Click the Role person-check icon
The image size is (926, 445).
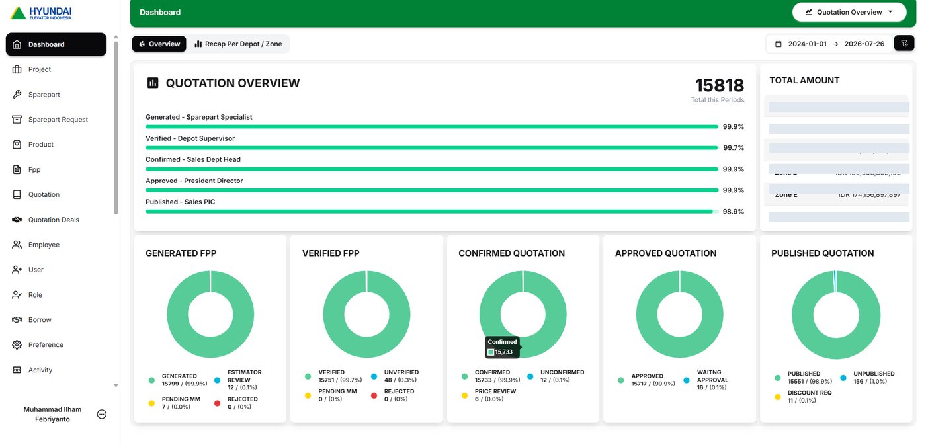tap(17, 295)
